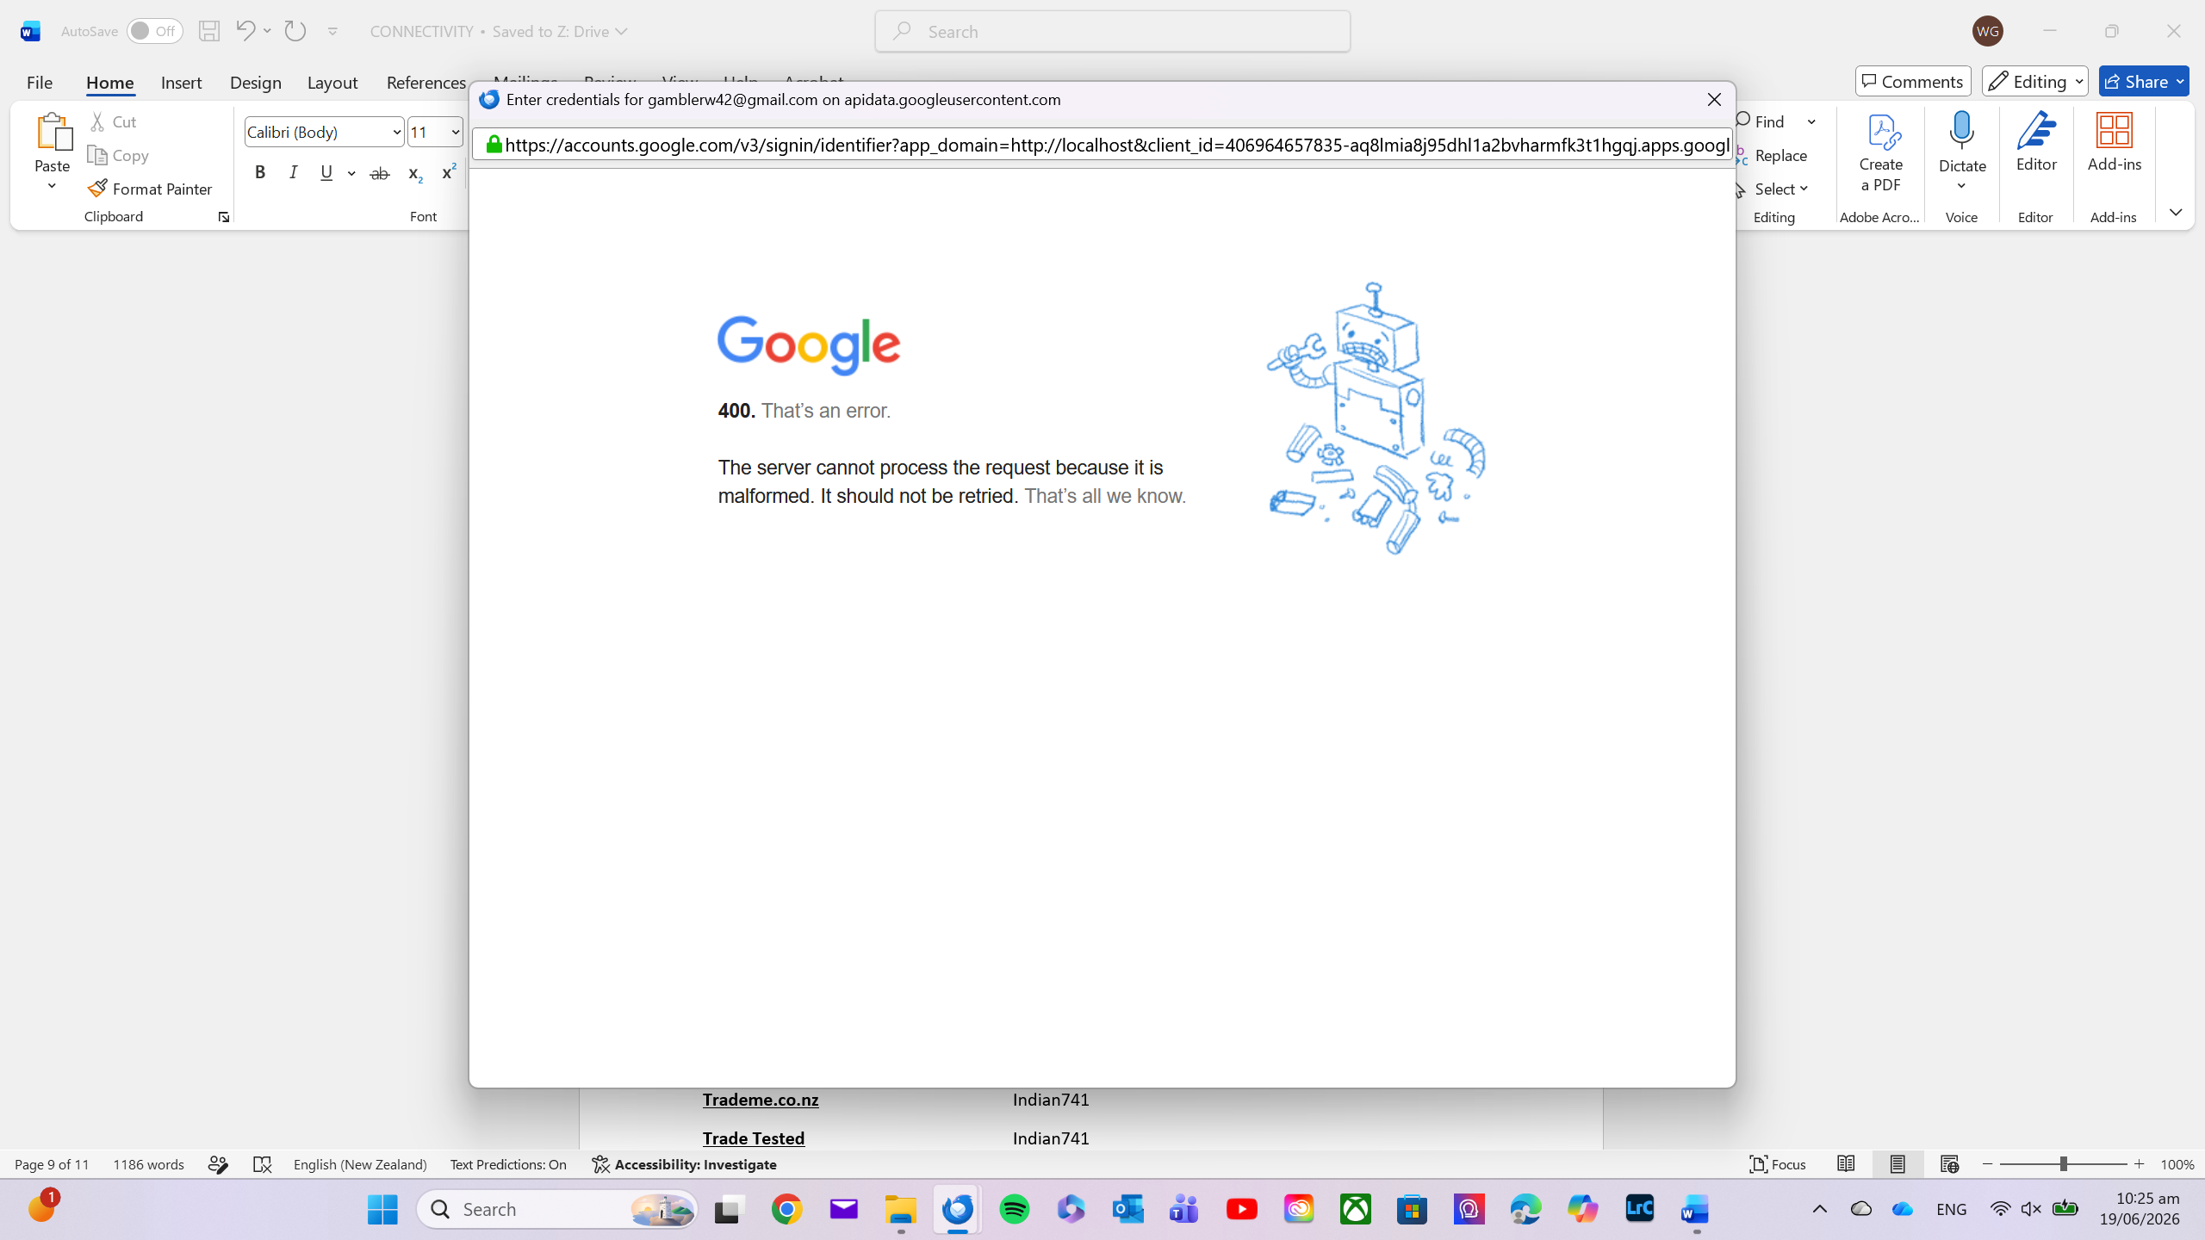Show hidden system tray icons
This screenshot has height=1240, width=2205.
[1820, 1209]
